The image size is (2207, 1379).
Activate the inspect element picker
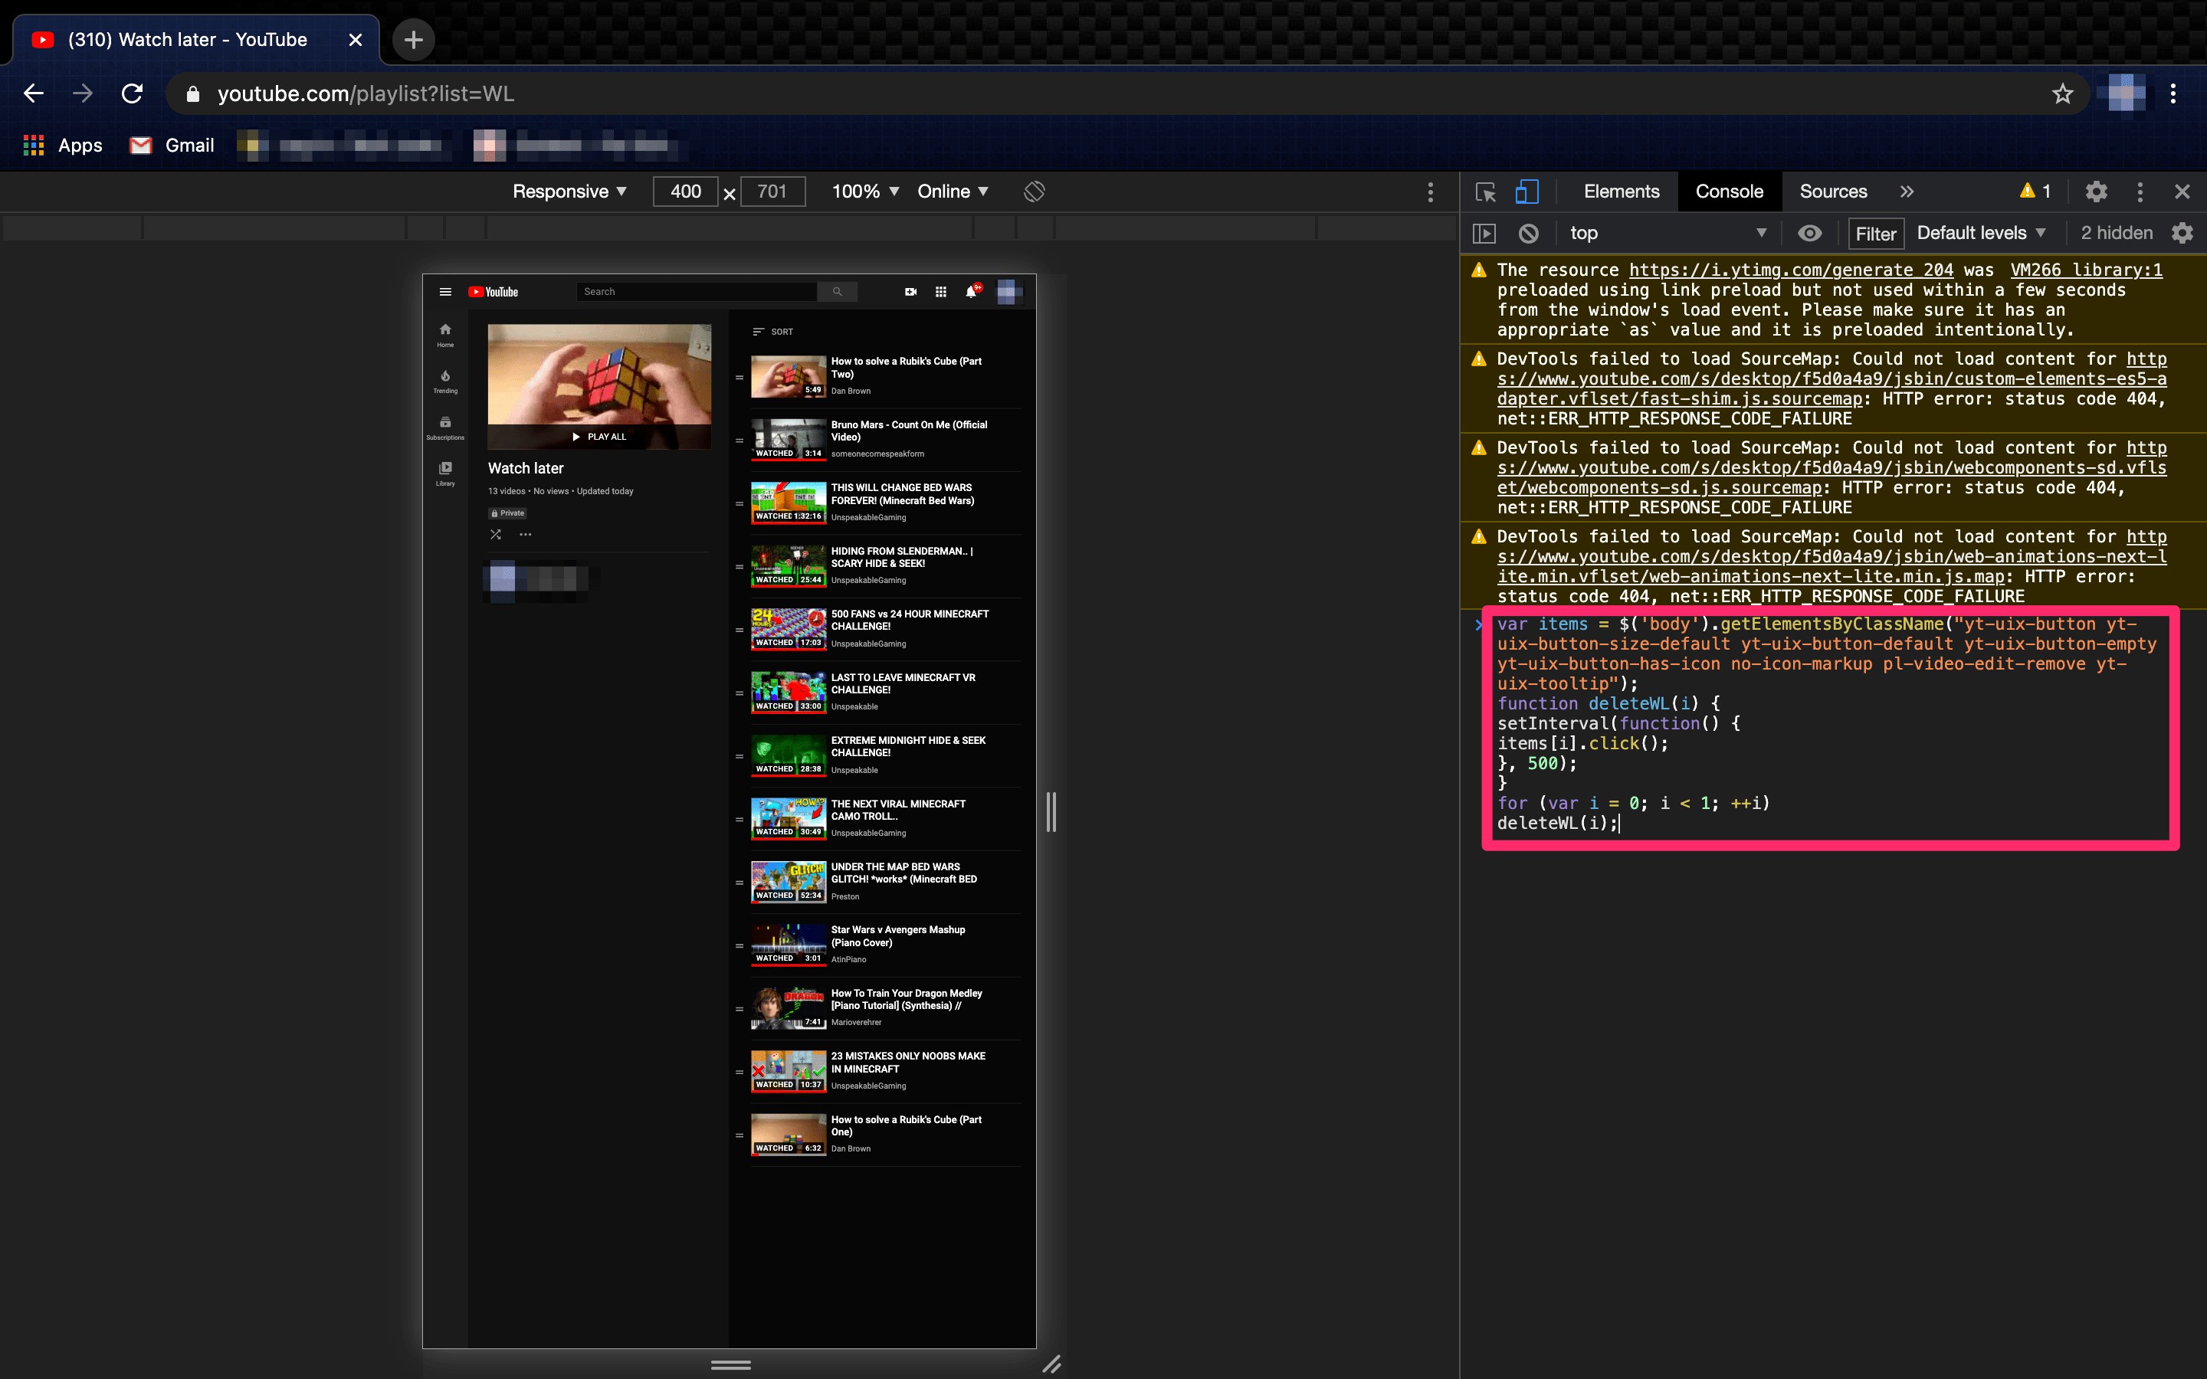[1486, 192]
